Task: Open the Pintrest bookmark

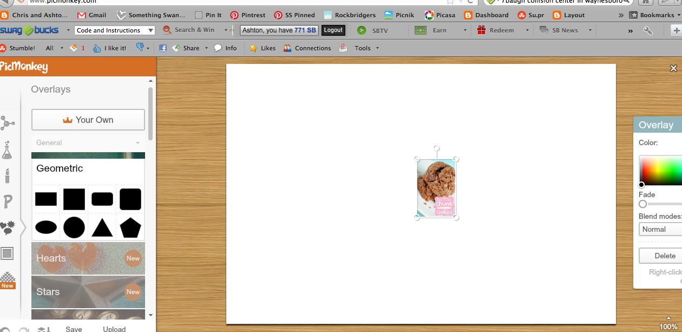Action: [248, 15]
